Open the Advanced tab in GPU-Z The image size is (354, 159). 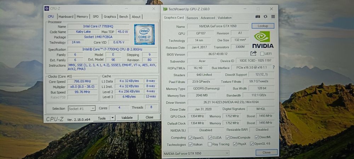point(208,18)
